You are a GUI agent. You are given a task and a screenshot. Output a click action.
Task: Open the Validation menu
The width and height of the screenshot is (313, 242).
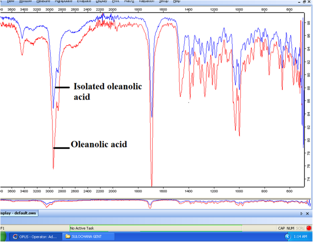(x=147, y=1)
